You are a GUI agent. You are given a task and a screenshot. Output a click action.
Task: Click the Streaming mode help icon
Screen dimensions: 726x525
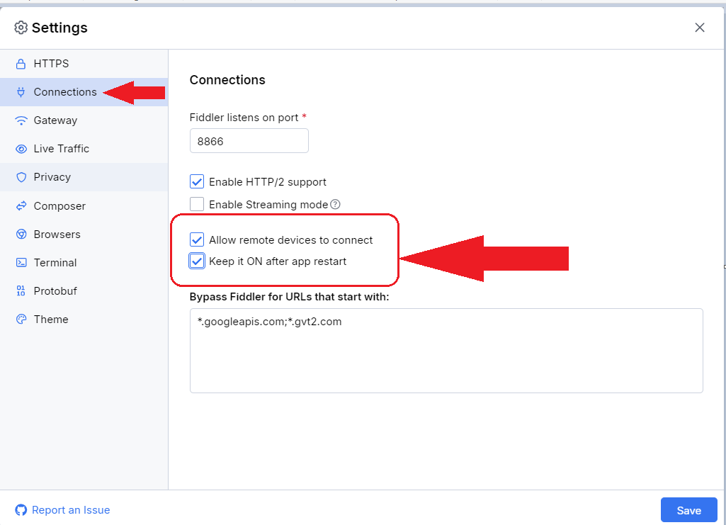[x=336, y=205]
